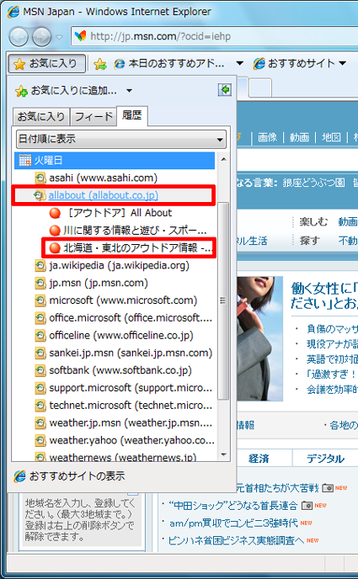Open the 探す category link
Screen dimensions: 358x579
pos(310,242)
